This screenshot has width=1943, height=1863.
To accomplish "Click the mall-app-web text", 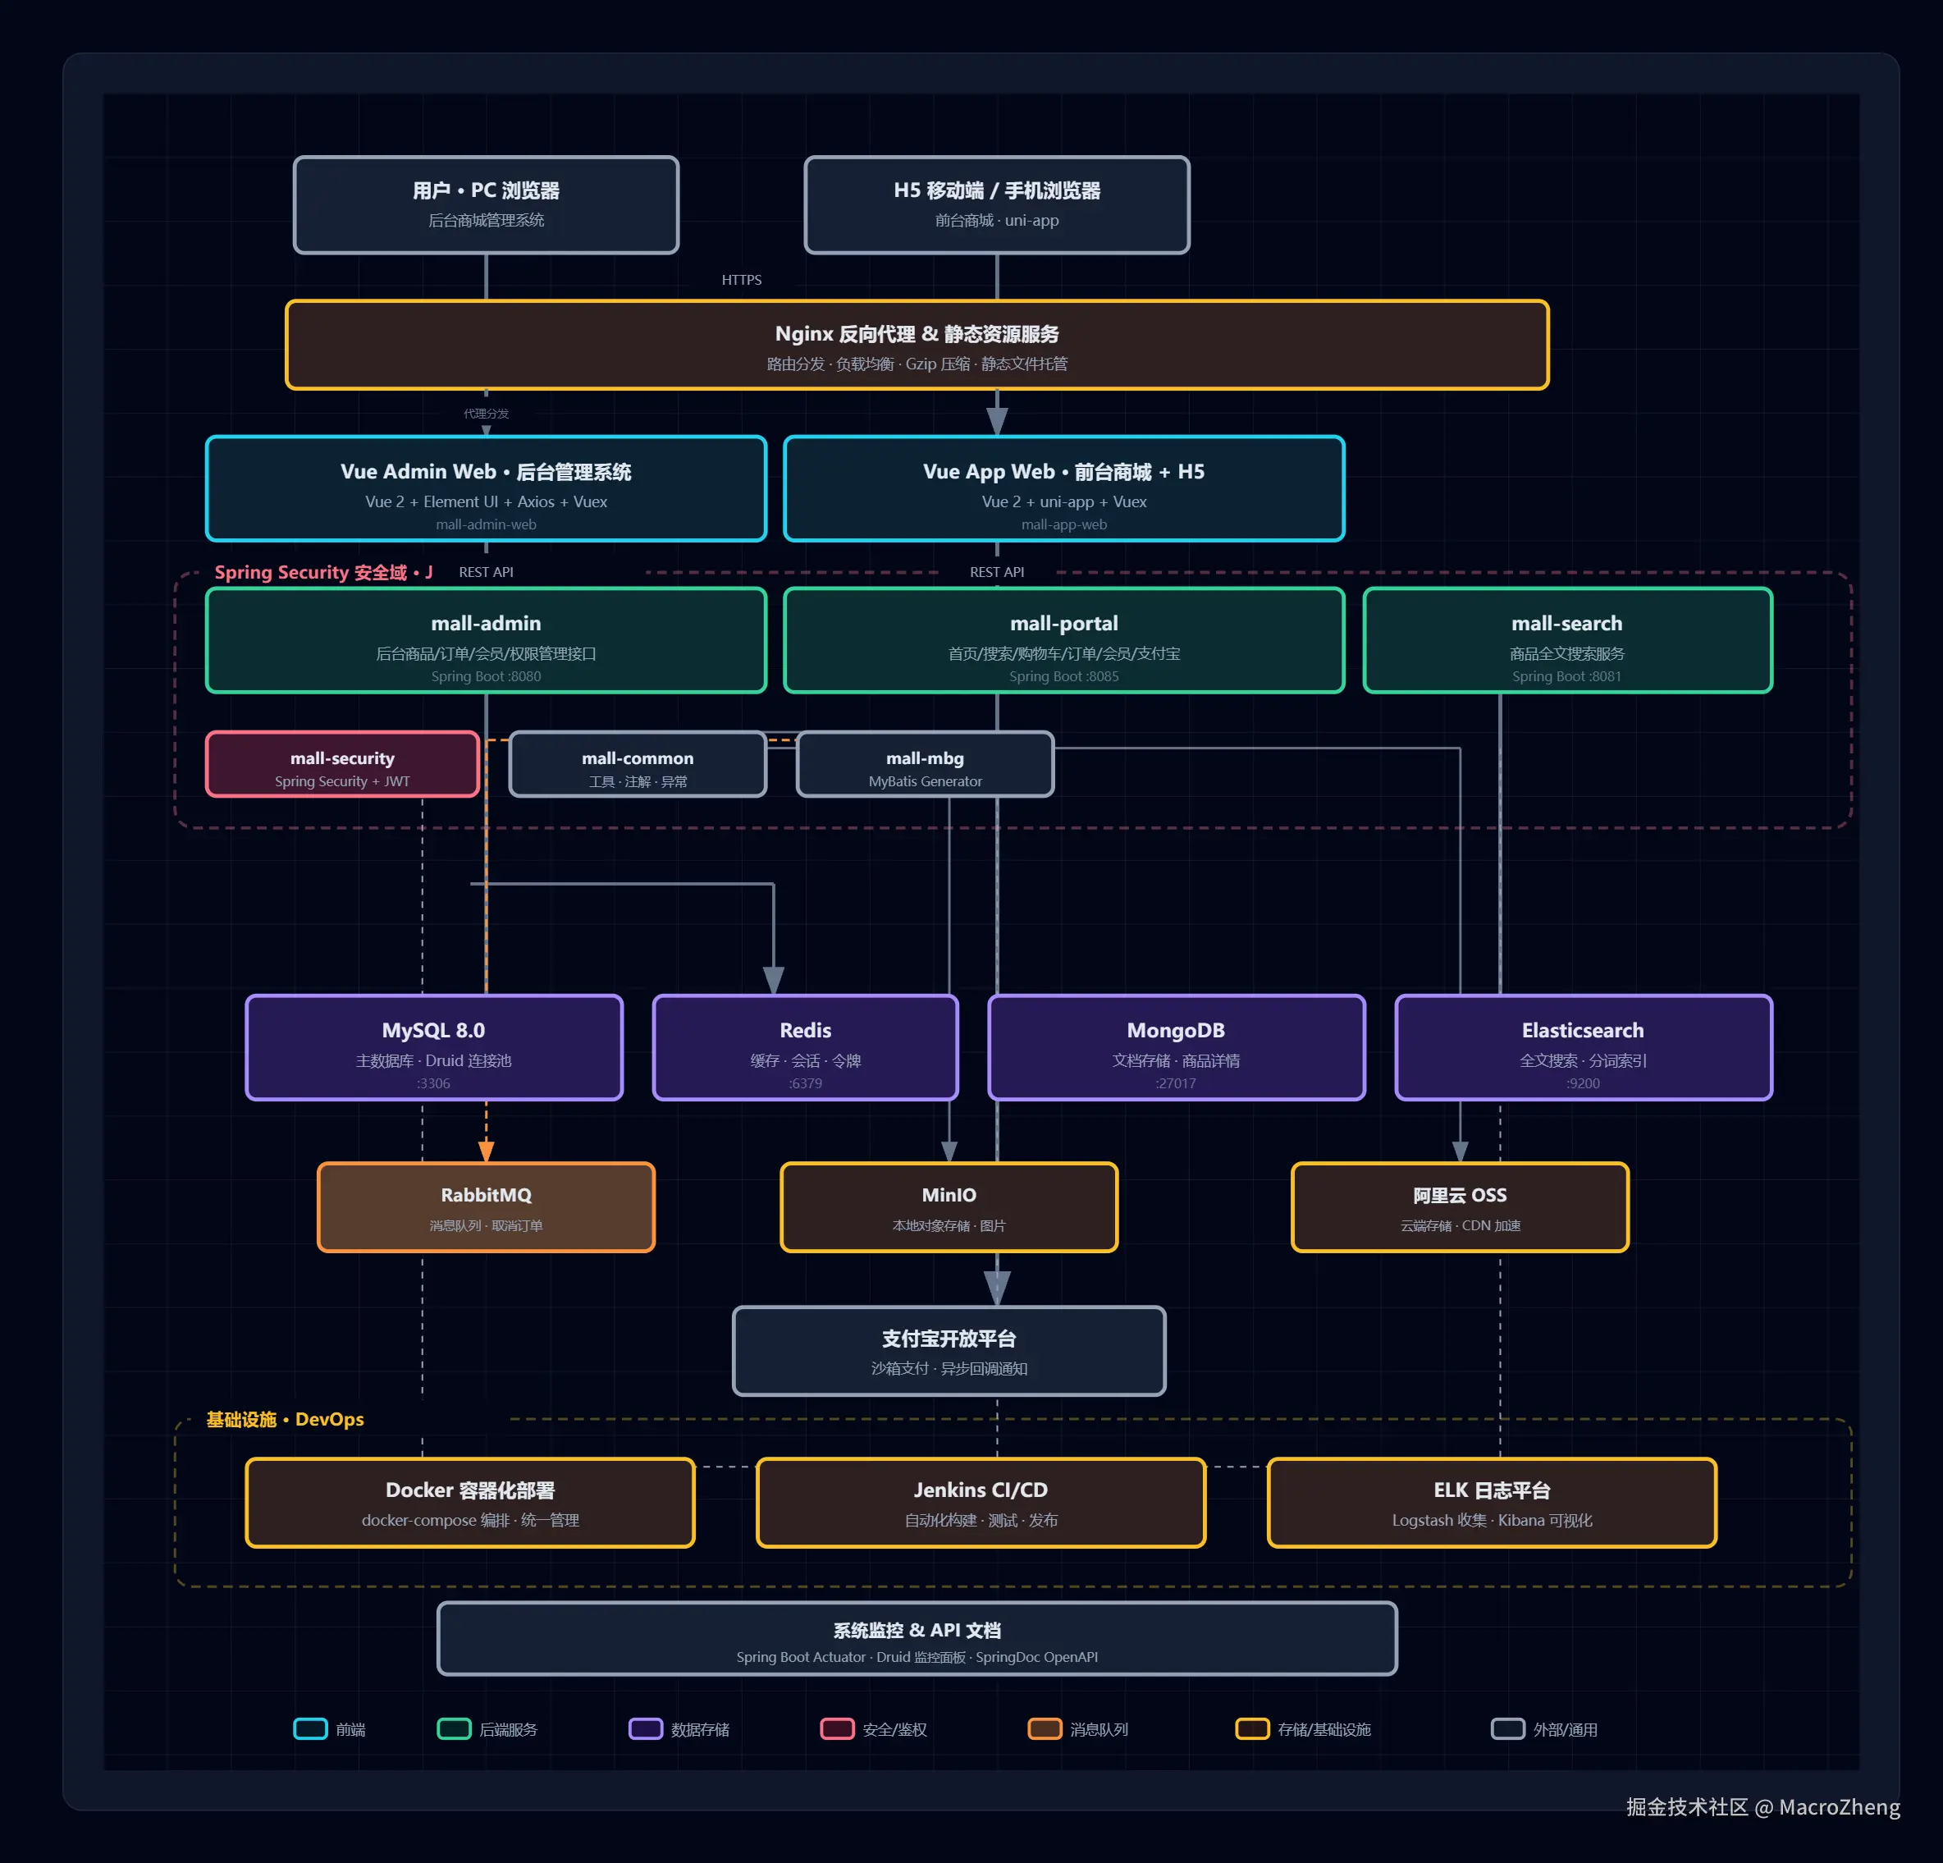I will click(1063, 524).
